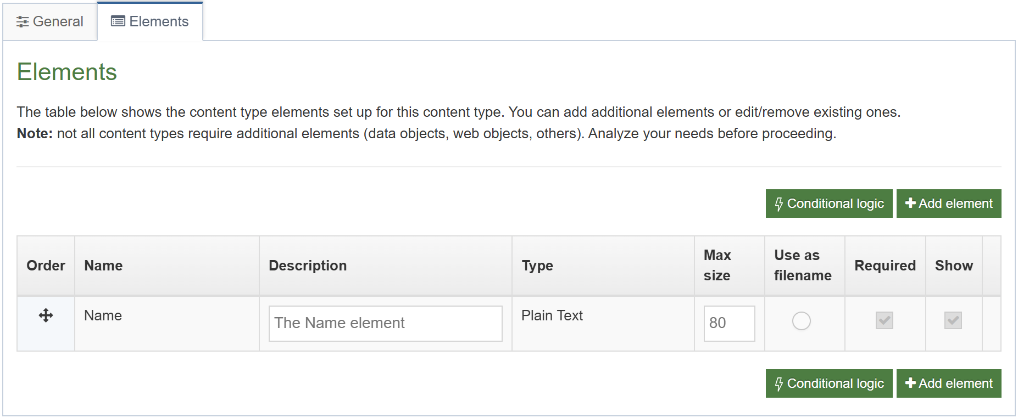Click the Order column header
The height and width of the screenshot is (418, 1018).
click(46, 266)
